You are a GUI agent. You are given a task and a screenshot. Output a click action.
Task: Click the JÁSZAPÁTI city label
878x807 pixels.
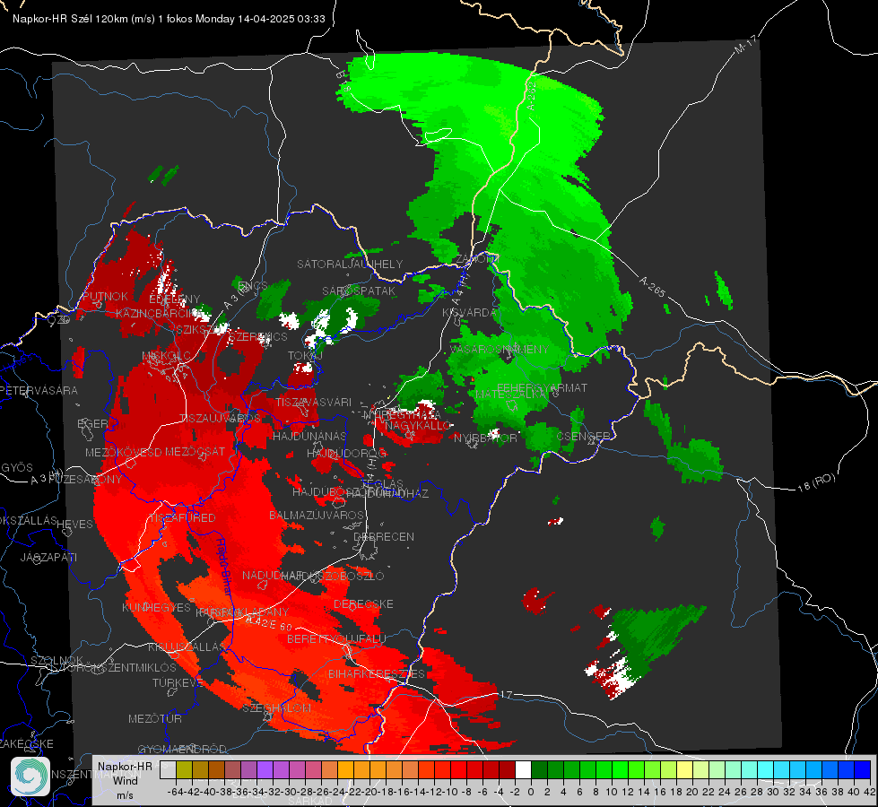tap(48, 557)
